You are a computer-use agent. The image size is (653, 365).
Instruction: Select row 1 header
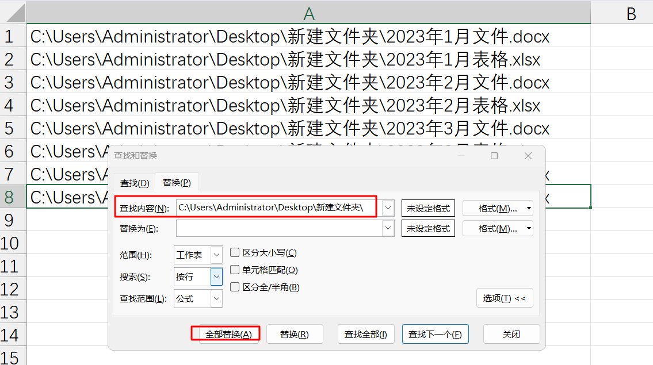click(13, 36)
